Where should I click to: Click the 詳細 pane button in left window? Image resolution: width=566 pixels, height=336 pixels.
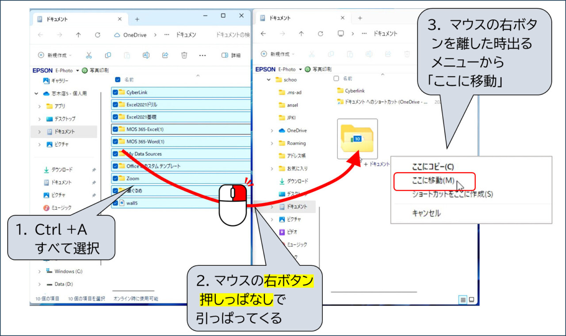point(231,55)
